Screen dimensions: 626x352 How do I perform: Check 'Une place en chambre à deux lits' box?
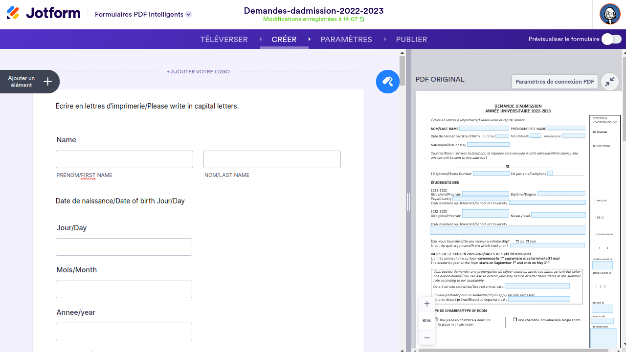436,320
